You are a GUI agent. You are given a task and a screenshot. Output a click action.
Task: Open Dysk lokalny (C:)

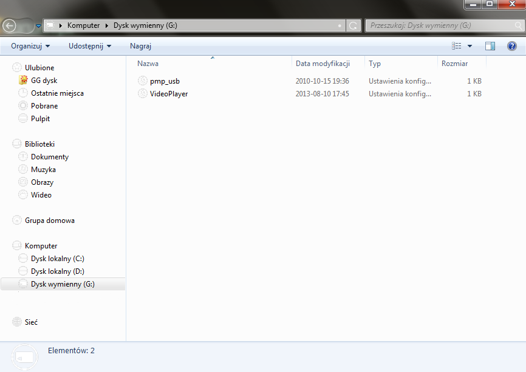57,258
